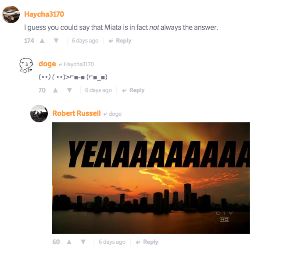Open Robert Russell's round avatar

coord(39,114)
